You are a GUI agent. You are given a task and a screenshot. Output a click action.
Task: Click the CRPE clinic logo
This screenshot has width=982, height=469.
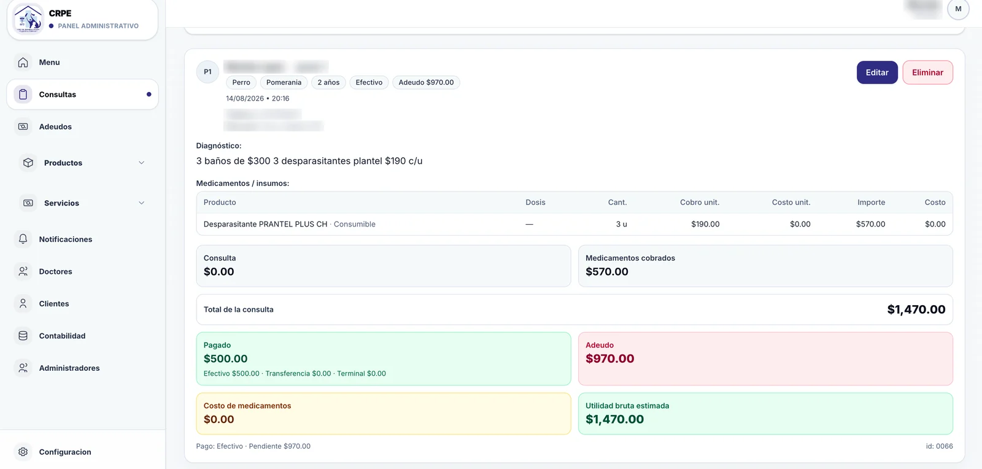[28, 18]
